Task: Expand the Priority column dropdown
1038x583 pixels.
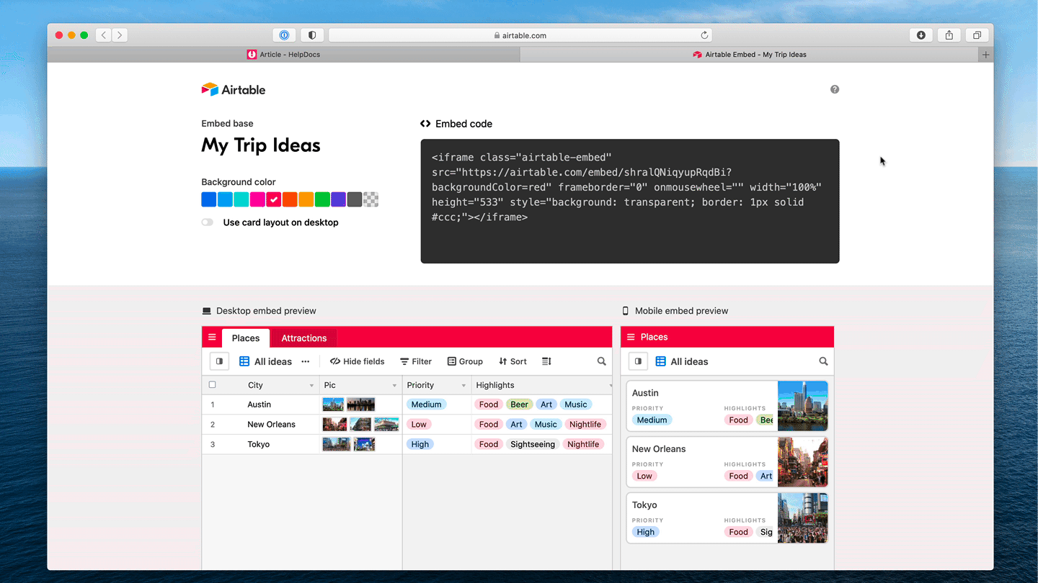Action: [x=463, y=386]
